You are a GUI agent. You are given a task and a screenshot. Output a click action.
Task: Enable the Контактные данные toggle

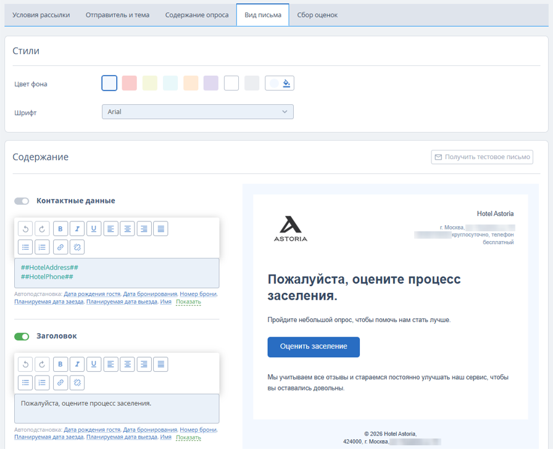click(x=22, y=201)
